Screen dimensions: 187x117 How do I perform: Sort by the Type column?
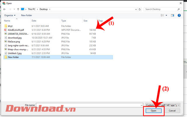[x=64, y=21]
